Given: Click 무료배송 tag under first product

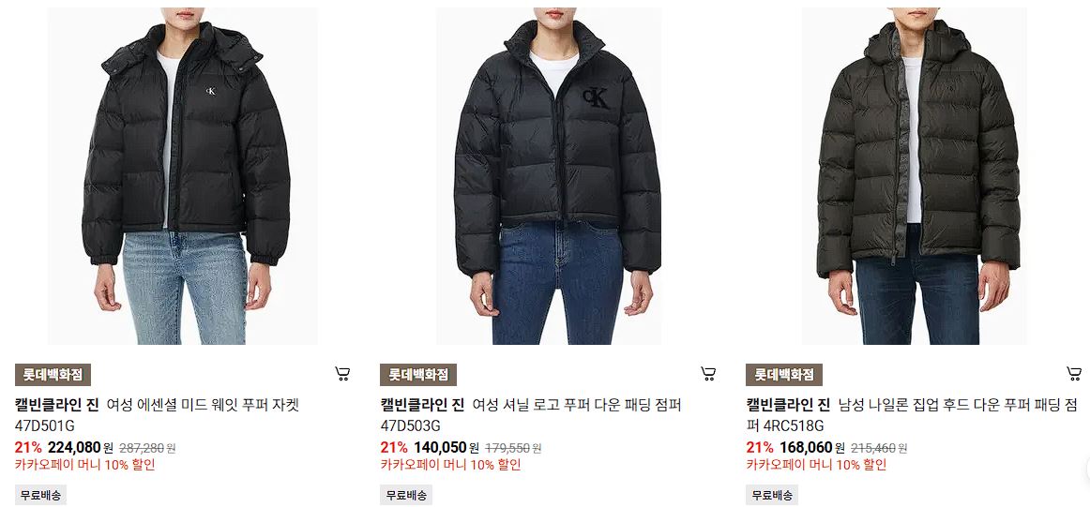Looking at the screenshot, I should (x=40, y=495).
